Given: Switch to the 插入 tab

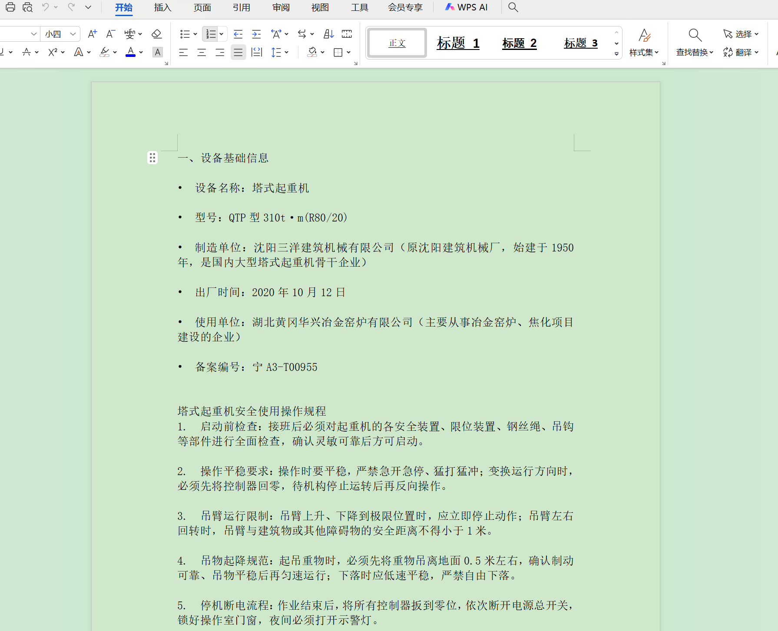Looking at the screenshot, I should (162, 7).
